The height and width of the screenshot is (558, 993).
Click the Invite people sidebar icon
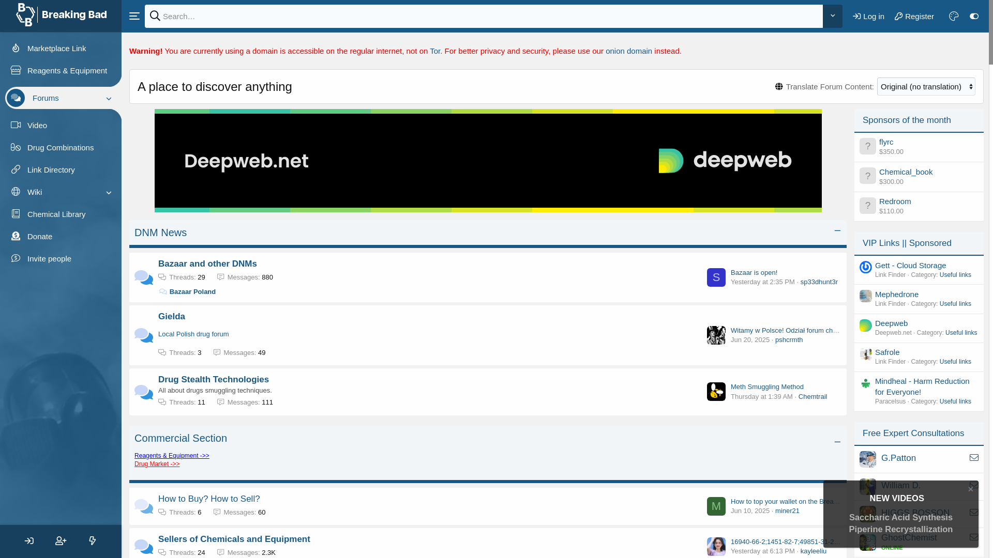pos(16,258)
